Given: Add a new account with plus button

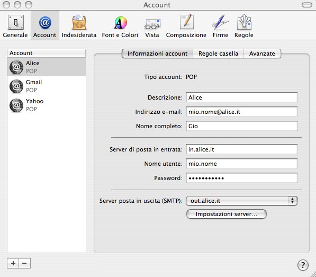Looking at the screenshot, I should (13, 263).
